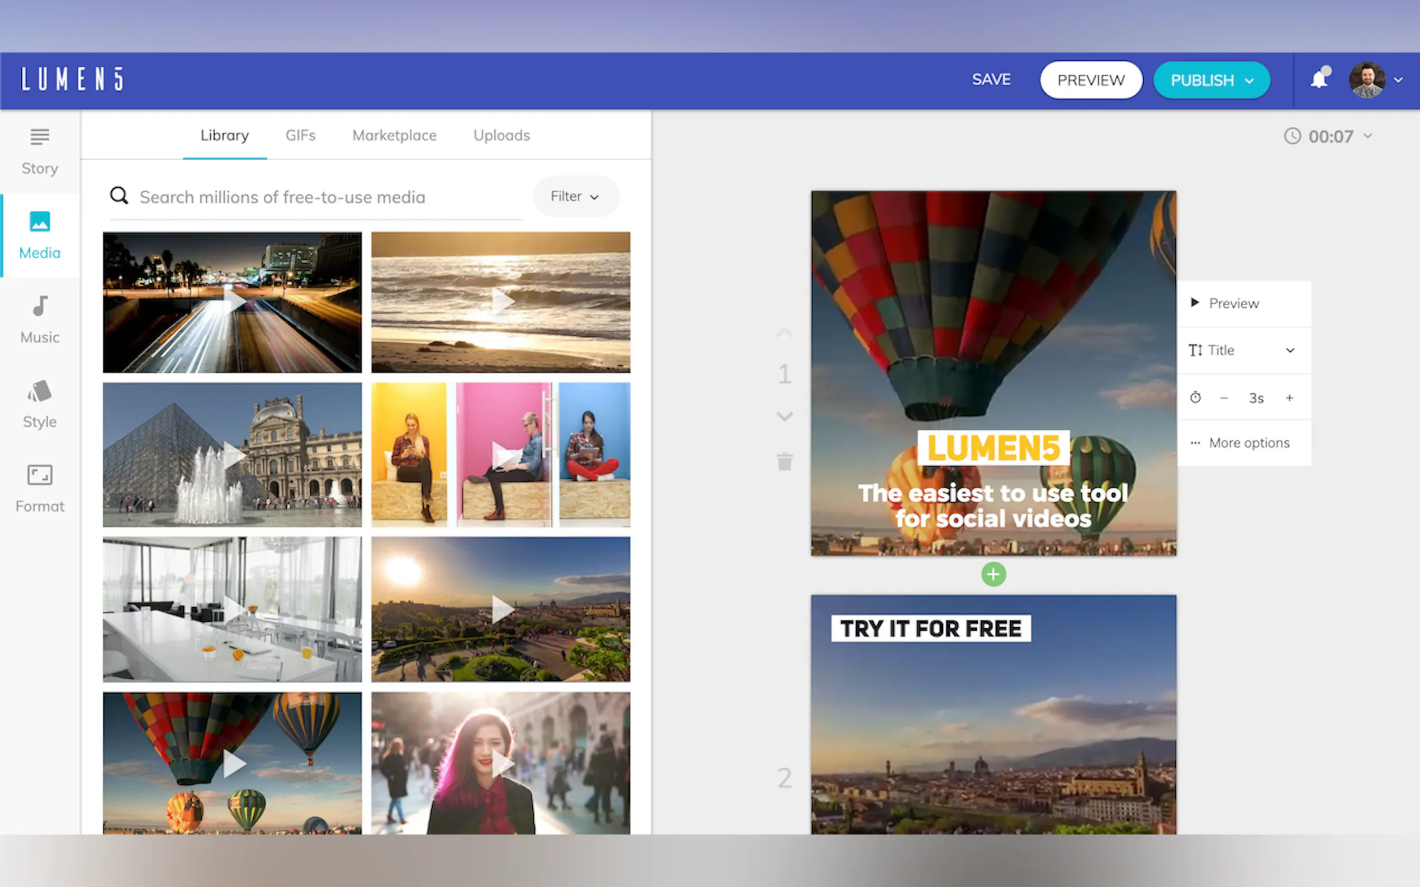Image resolution: width=1420 pixels, height=887 pixels.
Task: Move scene 1 down with arrow
Action: (784, 417)
